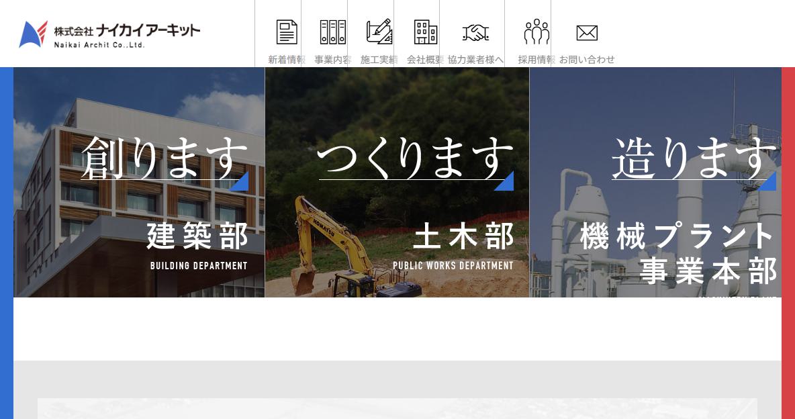The width and height of the screenshot is (795, 419).
Task: Open the 機械プラント事業本部 panel
Action: tap(655, 182)
